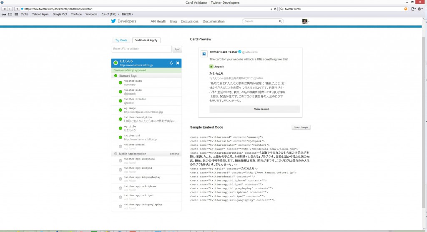The width and height of the screenshot is (427, 232).
Task: Open the bookmarks book icon
Action: (x=10, y=14)
